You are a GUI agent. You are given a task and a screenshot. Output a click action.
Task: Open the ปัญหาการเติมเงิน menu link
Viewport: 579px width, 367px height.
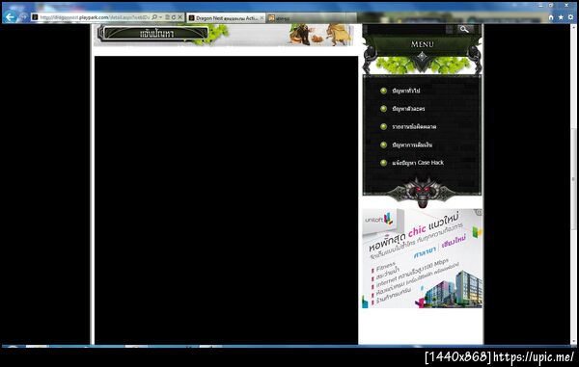coord(412,144)
